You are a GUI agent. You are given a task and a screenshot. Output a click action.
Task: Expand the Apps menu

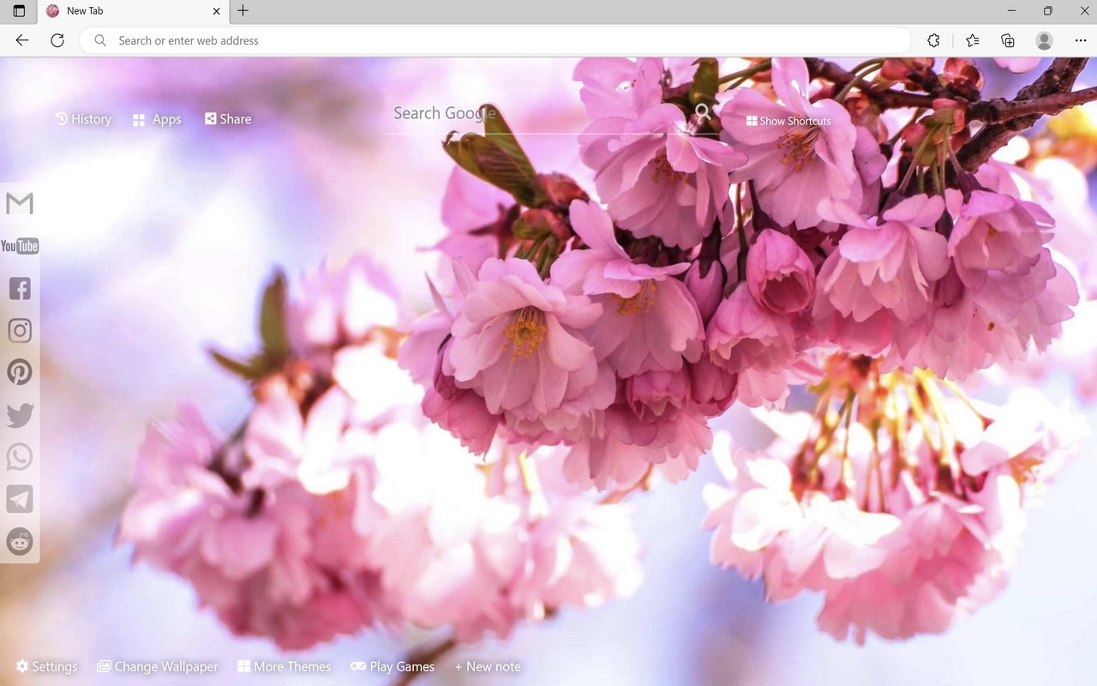(x=157, y=119)
